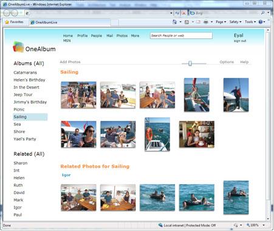274x231 pixels.
Task: Select Igor in the Related list
Action: click(18, 207)
